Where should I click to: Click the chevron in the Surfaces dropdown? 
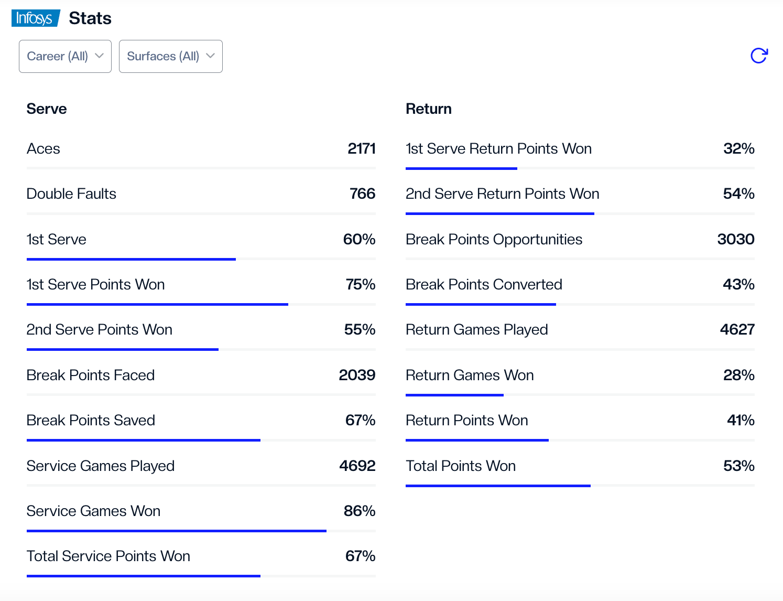(211, 56)
